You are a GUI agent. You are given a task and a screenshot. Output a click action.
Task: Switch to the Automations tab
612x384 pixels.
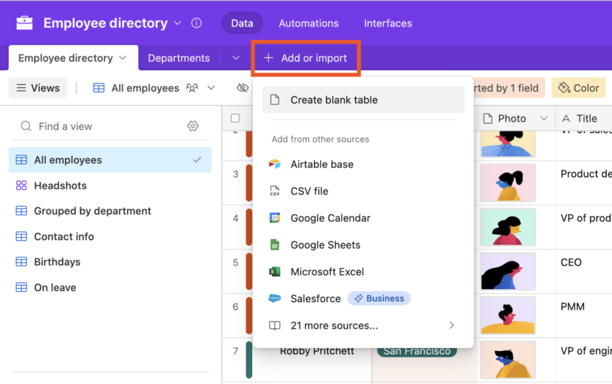(308, 23)
